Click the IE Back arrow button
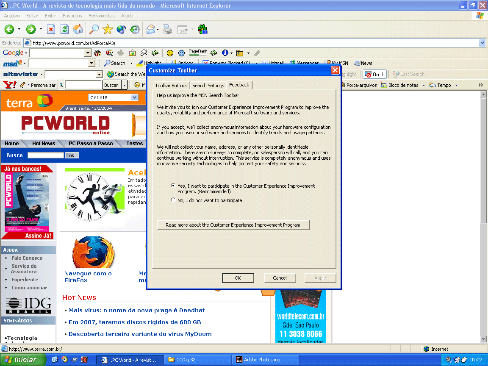Screen dimensions: 488x366 (x=9, y=29)
